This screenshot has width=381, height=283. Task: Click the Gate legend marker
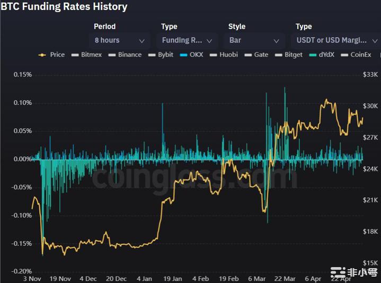tap(256, 55)
